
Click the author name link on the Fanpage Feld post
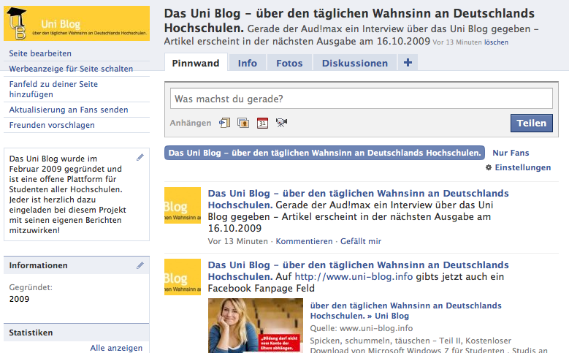coord(358,270)
